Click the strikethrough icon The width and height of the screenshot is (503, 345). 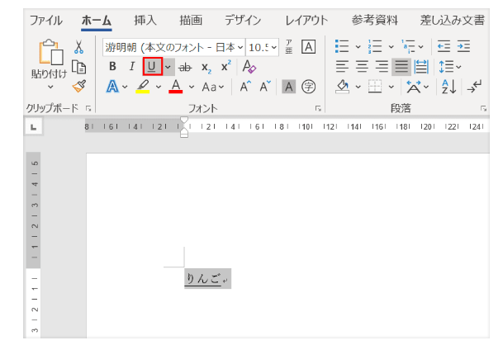click(185, 67)
